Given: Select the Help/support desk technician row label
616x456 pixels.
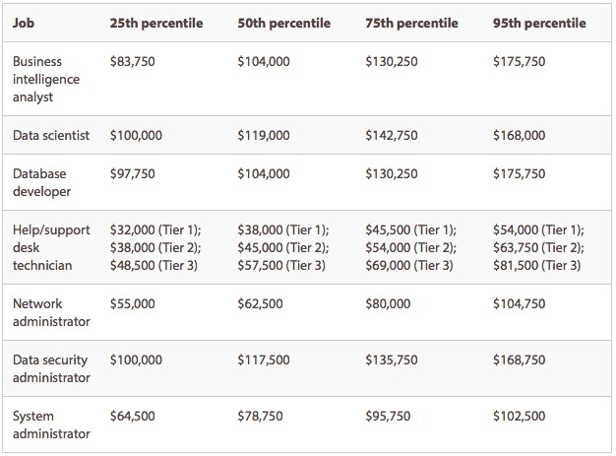Looking at the screenshot, I should pyautogui.click(x=51, y=247).
